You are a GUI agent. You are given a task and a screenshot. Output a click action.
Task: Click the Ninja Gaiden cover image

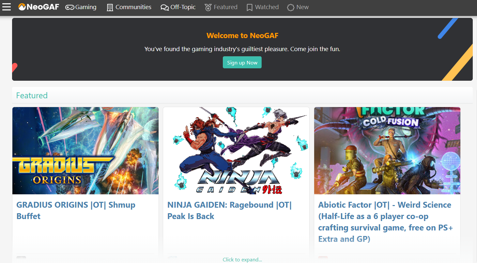click(236, 151)
